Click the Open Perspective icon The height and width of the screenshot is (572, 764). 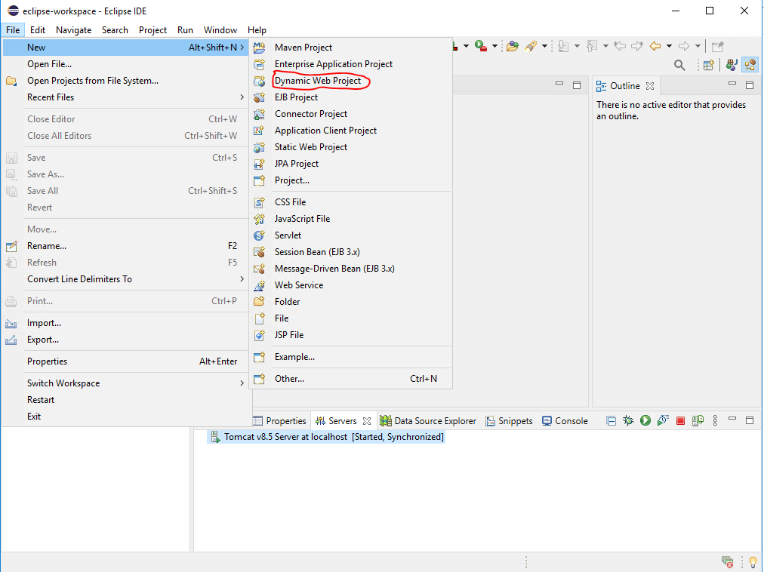pos(709,65)
